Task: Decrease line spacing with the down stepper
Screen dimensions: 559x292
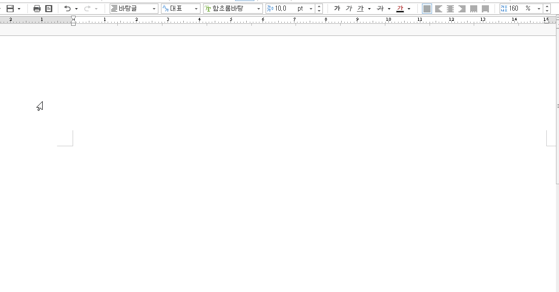Action: [547, 11]
